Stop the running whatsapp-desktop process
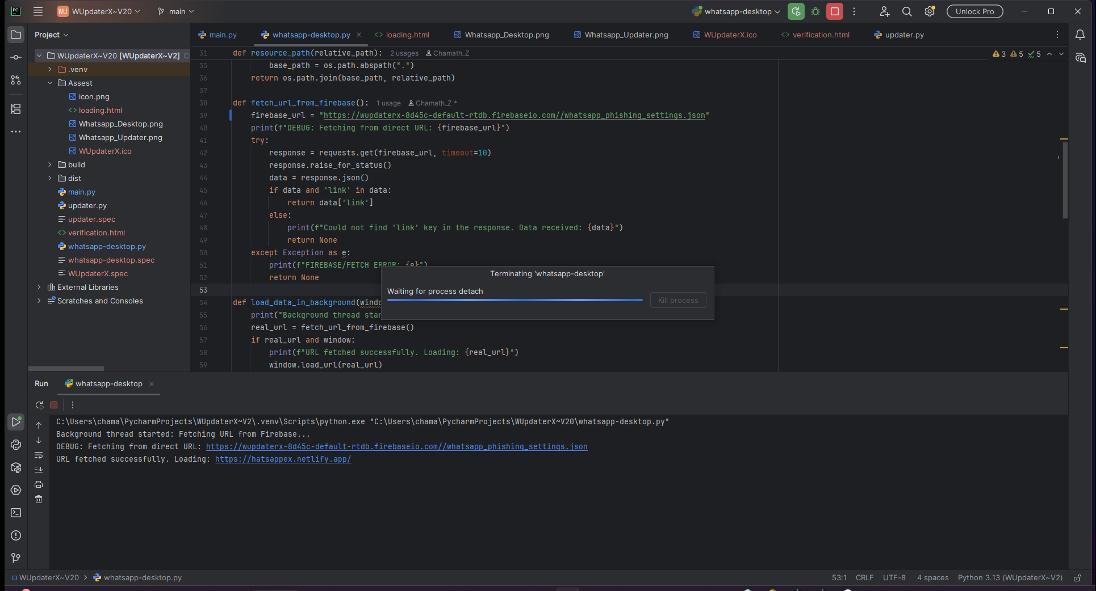Viewport: 1096px width, 591px height. pos(835,11)
